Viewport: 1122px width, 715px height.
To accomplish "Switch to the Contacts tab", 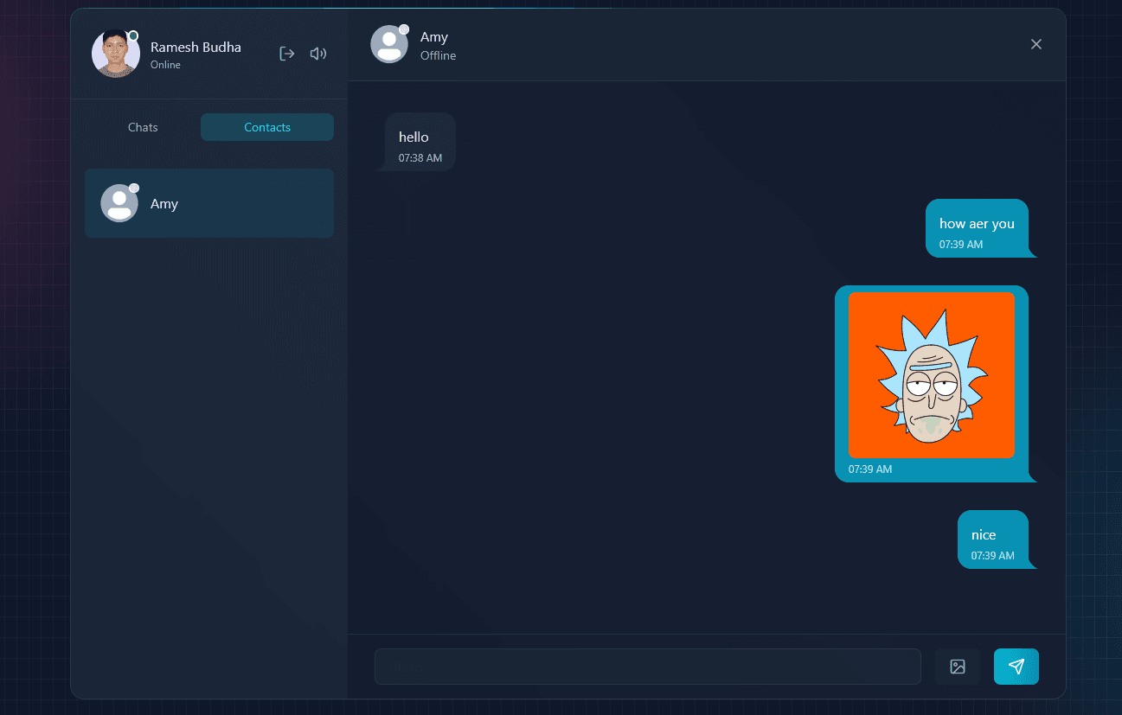I will click(x=266, y=127).
